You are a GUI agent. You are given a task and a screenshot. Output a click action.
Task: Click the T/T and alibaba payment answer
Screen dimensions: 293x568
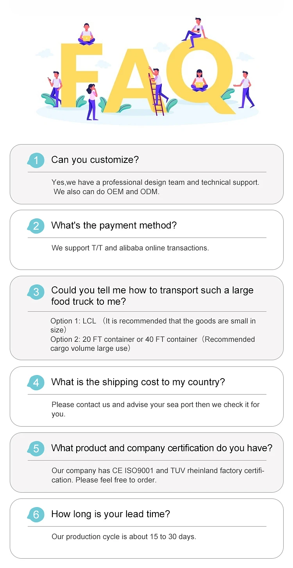[x=130, y=248]
